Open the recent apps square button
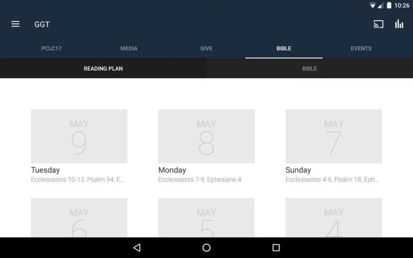413x258 pixels. [x=276, y=248]
